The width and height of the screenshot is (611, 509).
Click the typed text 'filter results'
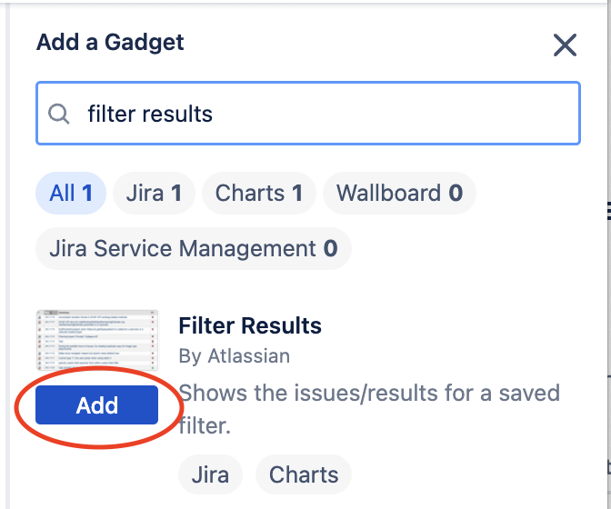click(150, 114)
